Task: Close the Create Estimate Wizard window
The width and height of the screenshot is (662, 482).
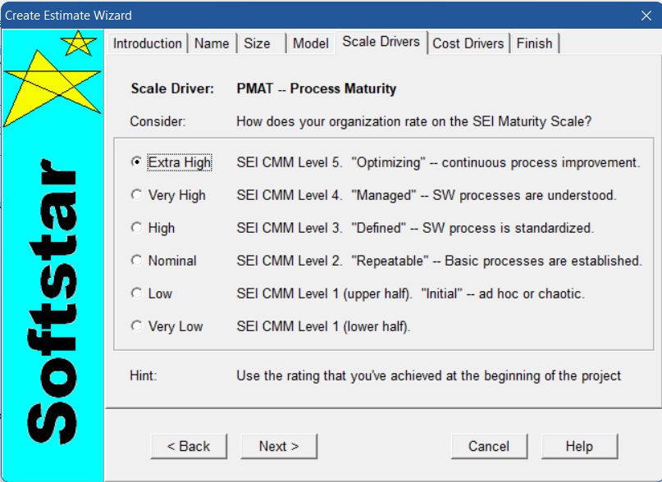Action: (x=646, y=16)
